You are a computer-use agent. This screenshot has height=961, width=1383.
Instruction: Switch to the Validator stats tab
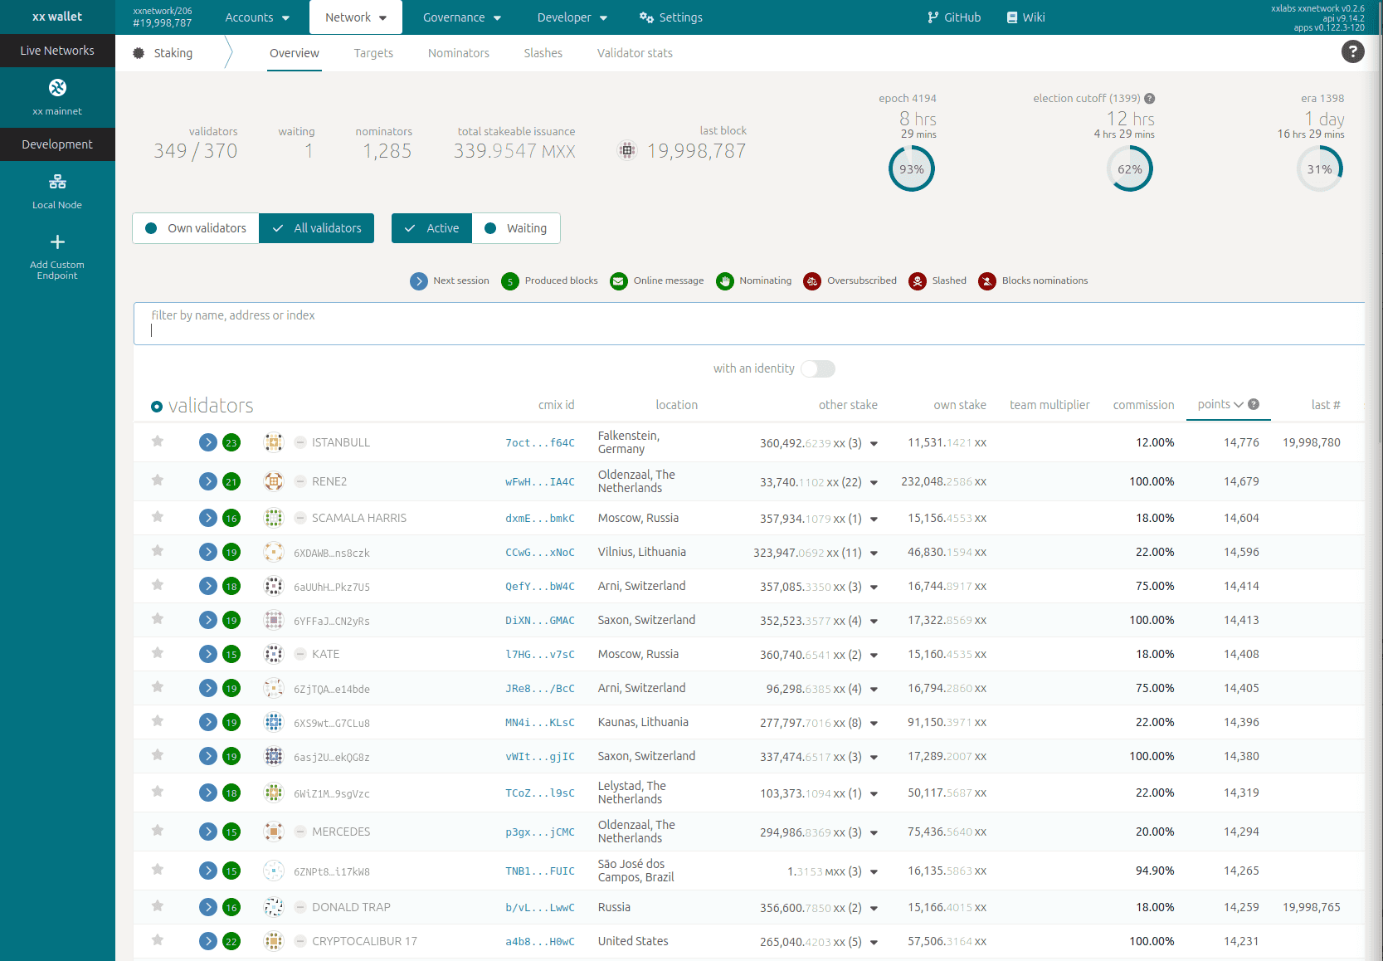pyautogui.click(x=635, y=53)
